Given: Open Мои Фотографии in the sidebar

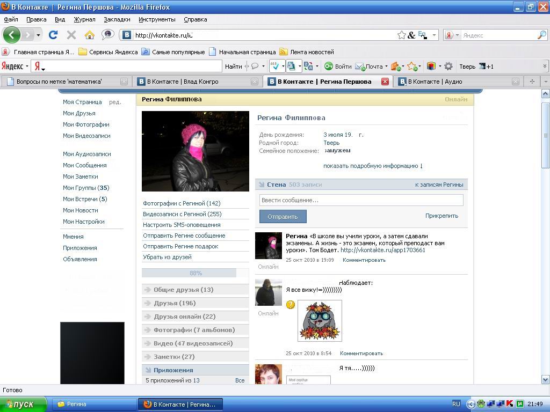Looking at the screenshot, I should click(86, 124).
